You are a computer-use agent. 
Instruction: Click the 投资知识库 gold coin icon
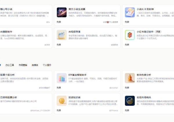coord(62,101)
